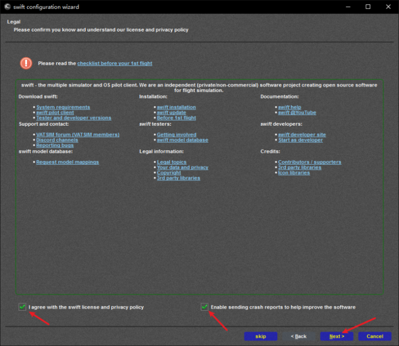
Task: Click the swift app icon in title bar
Action: click(x=7, y=7)
